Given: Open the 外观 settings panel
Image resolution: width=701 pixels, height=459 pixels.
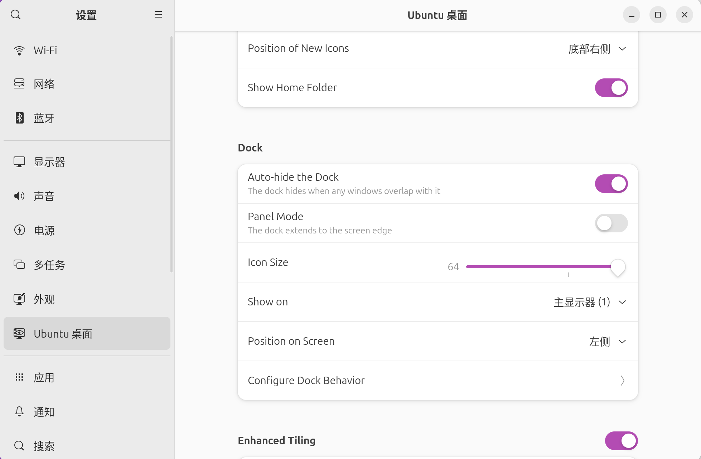Looking at the screenshot, I should click(87, 299).
